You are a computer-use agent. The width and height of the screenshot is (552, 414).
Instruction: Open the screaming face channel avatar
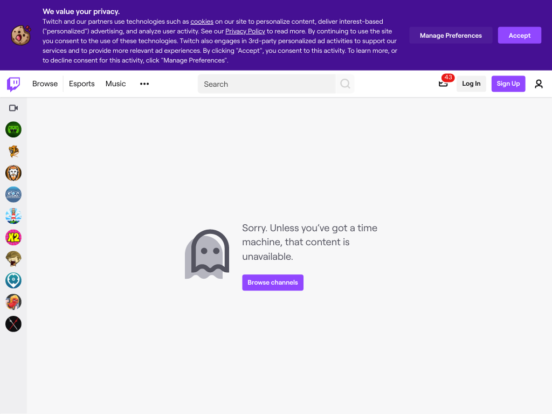point(13,259)
